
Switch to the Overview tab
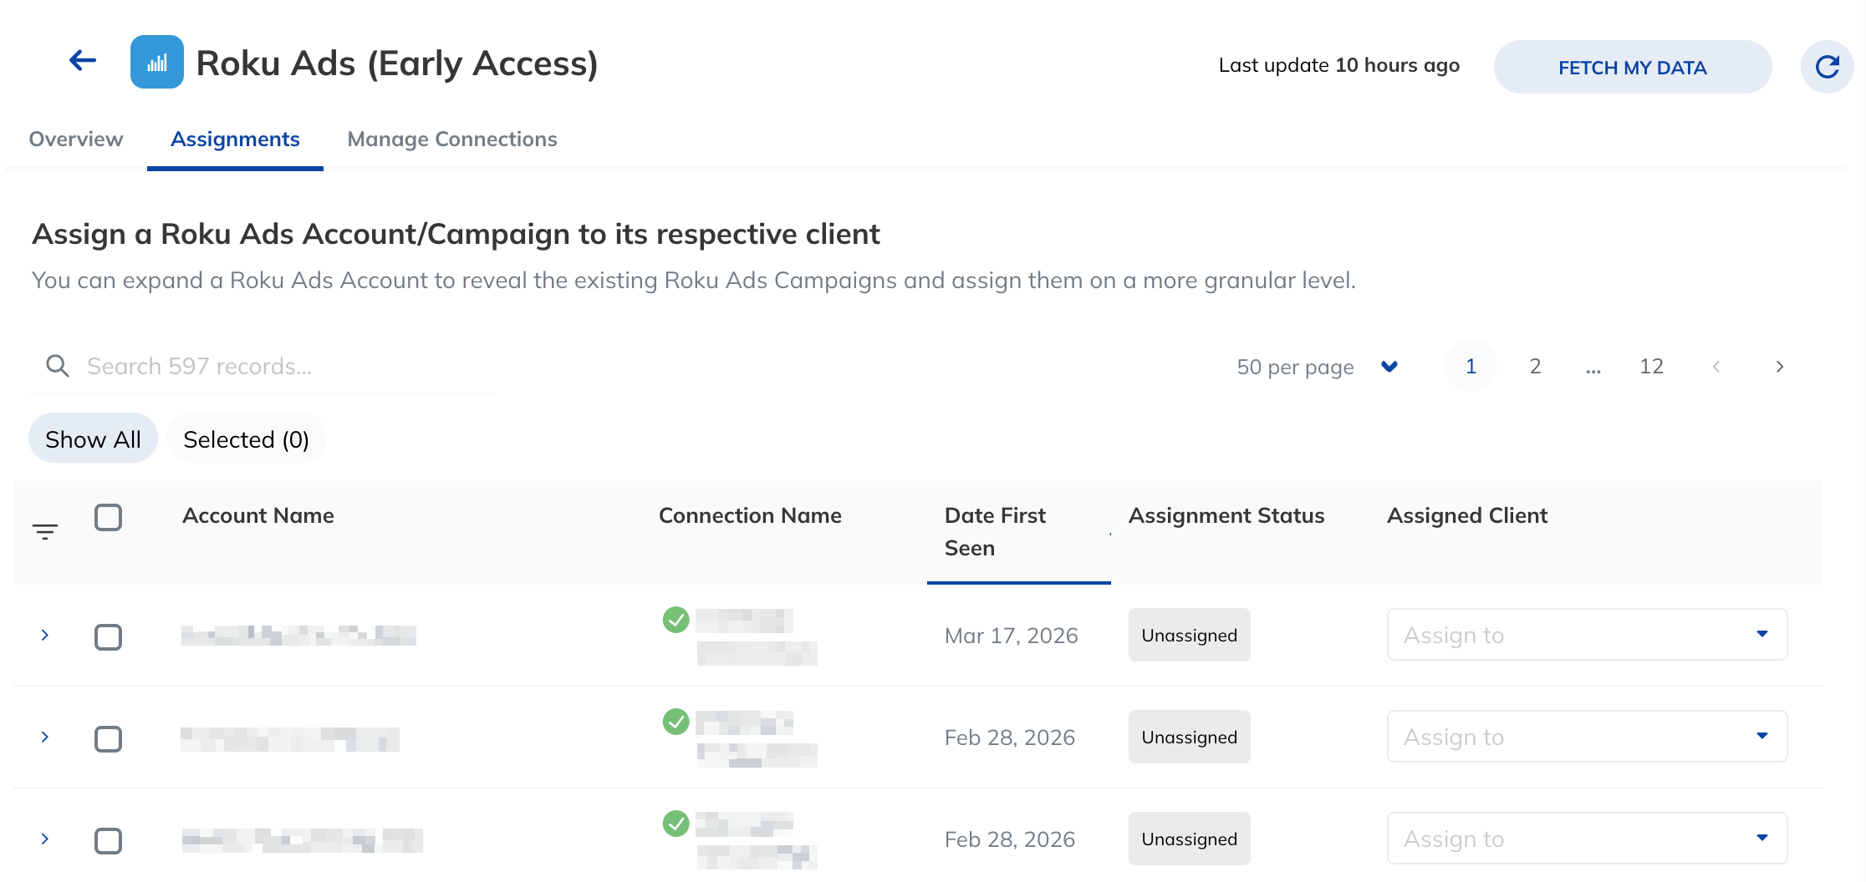click(76, 139)
